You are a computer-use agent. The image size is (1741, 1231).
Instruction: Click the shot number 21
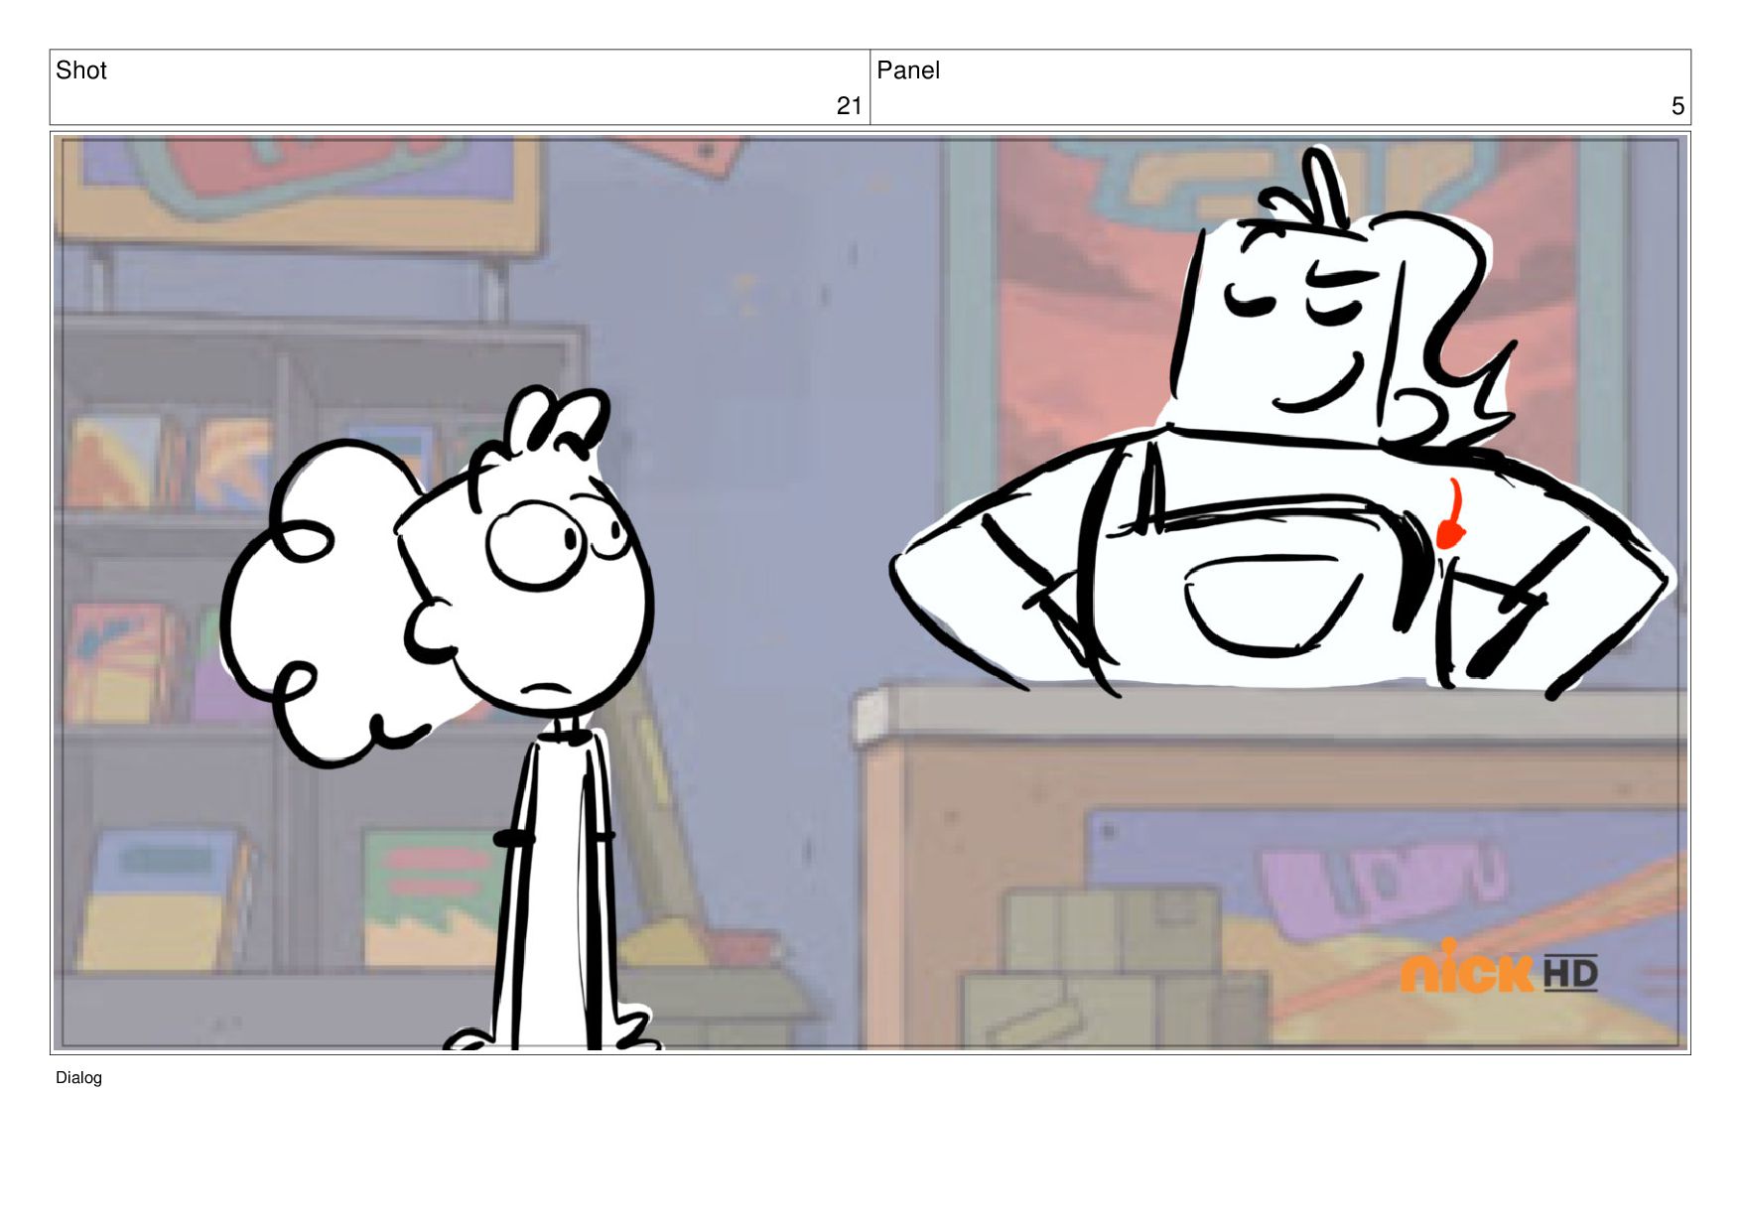pyautogui.click(x=849, y=105)
